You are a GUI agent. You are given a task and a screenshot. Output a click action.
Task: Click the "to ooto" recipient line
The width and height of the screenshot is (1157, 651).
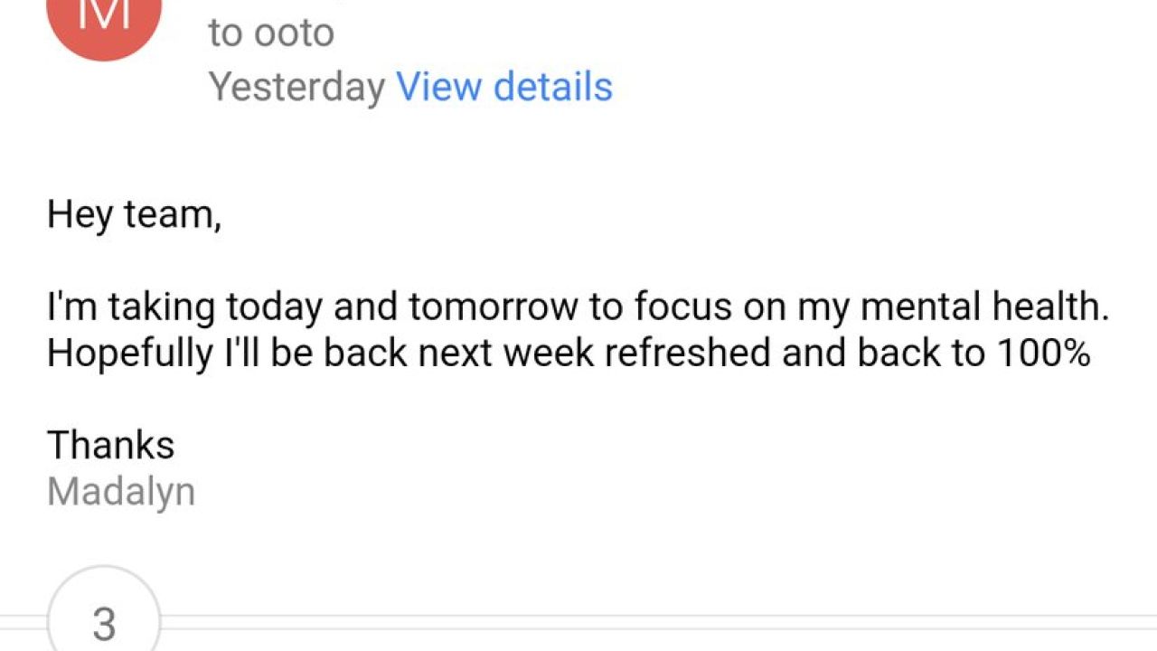point(271,33)
